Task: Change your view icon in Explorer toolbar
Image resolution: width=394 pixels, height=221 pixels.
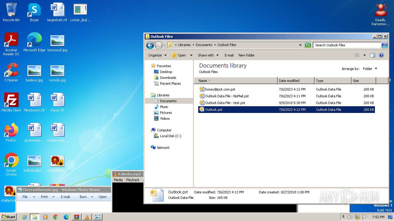Action: pos(357,55)
